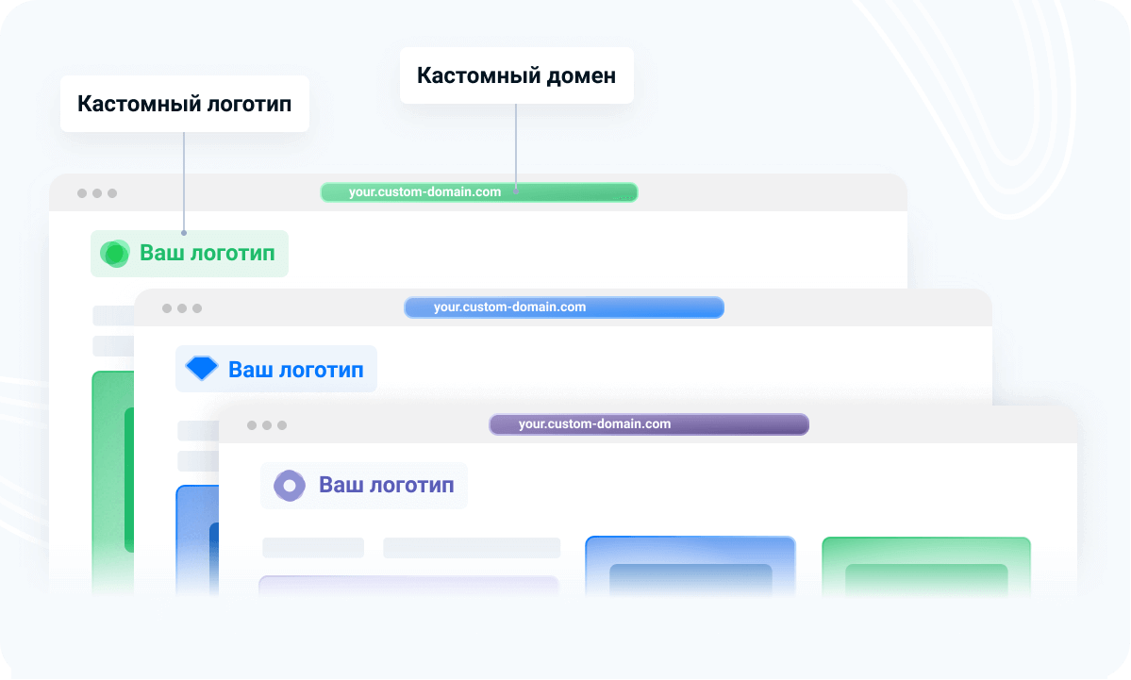Image resolution: width=1131 pixels, height=680 pixels.
Task: Click the "Кастомный логотип" callout label
Action: click(x=185, y=104)
